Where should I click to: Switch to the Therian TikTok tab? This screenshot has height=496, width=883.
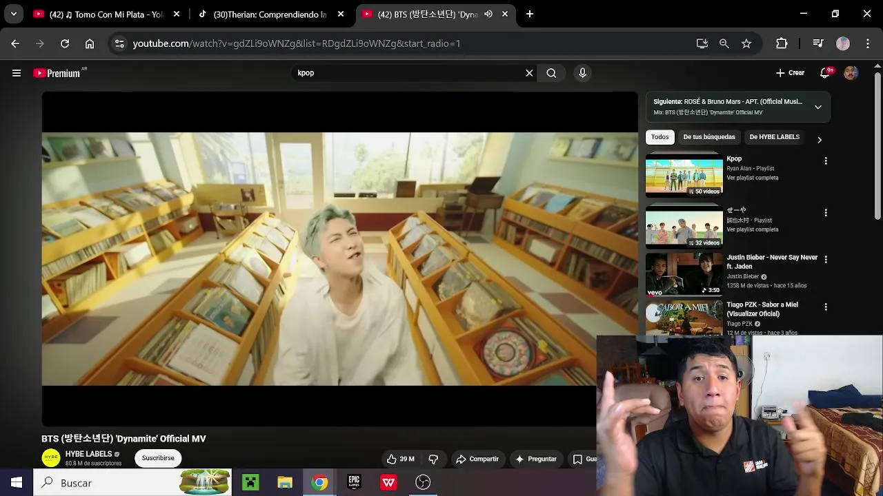(x=270, y=14)
